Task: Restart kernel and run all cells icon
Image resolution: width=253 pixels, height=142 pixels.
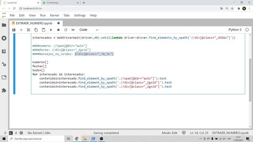Action: [73, 30]
